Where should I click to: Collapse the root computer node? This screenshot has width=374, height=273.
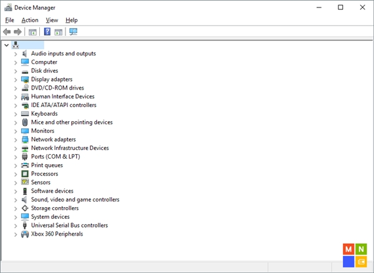tap(6, 45)
